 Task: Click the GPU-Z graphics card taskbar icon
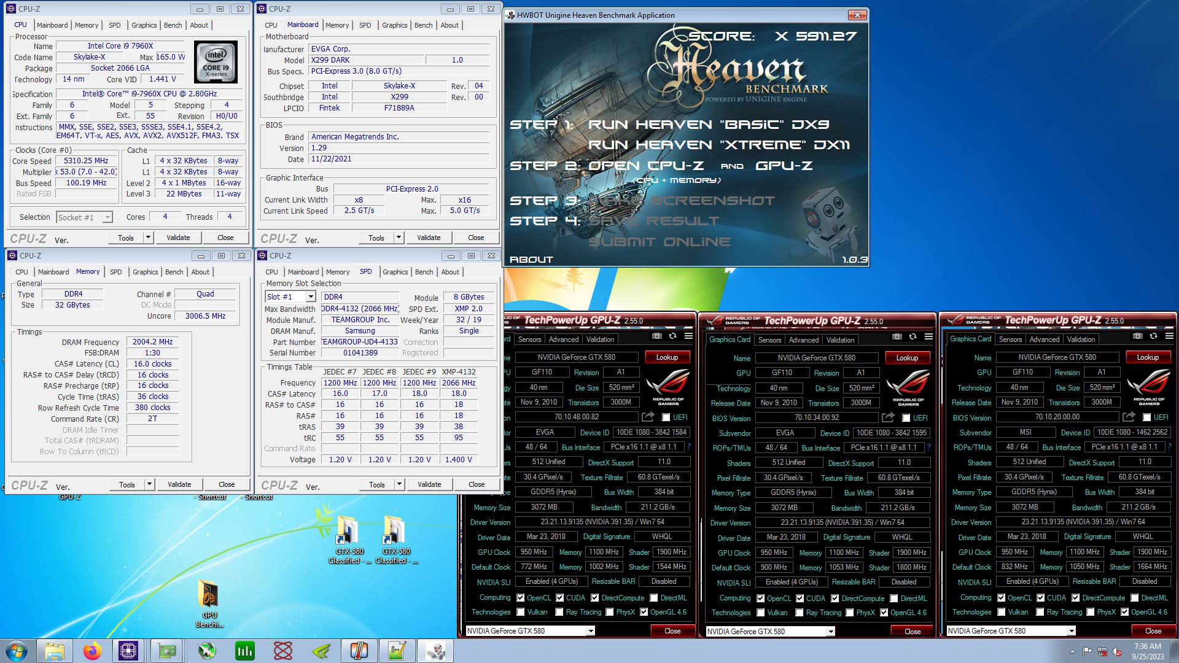(167, 651)
